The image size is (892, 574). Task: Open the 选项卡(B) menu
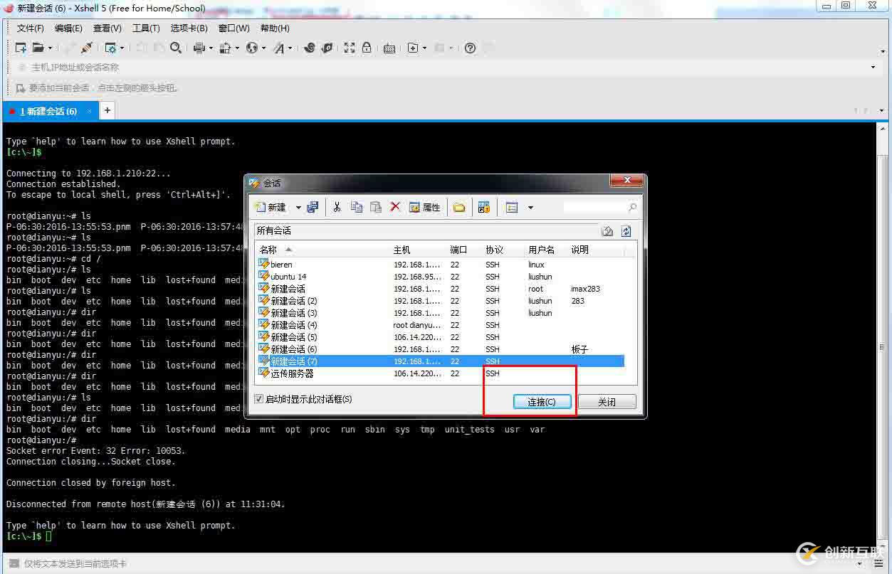click(x=189, y=28)
